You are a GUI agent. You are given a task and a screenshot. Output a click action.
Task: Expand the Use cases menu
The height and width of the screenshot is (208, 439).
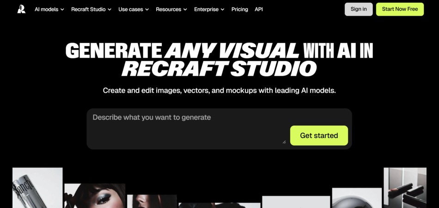134,9
